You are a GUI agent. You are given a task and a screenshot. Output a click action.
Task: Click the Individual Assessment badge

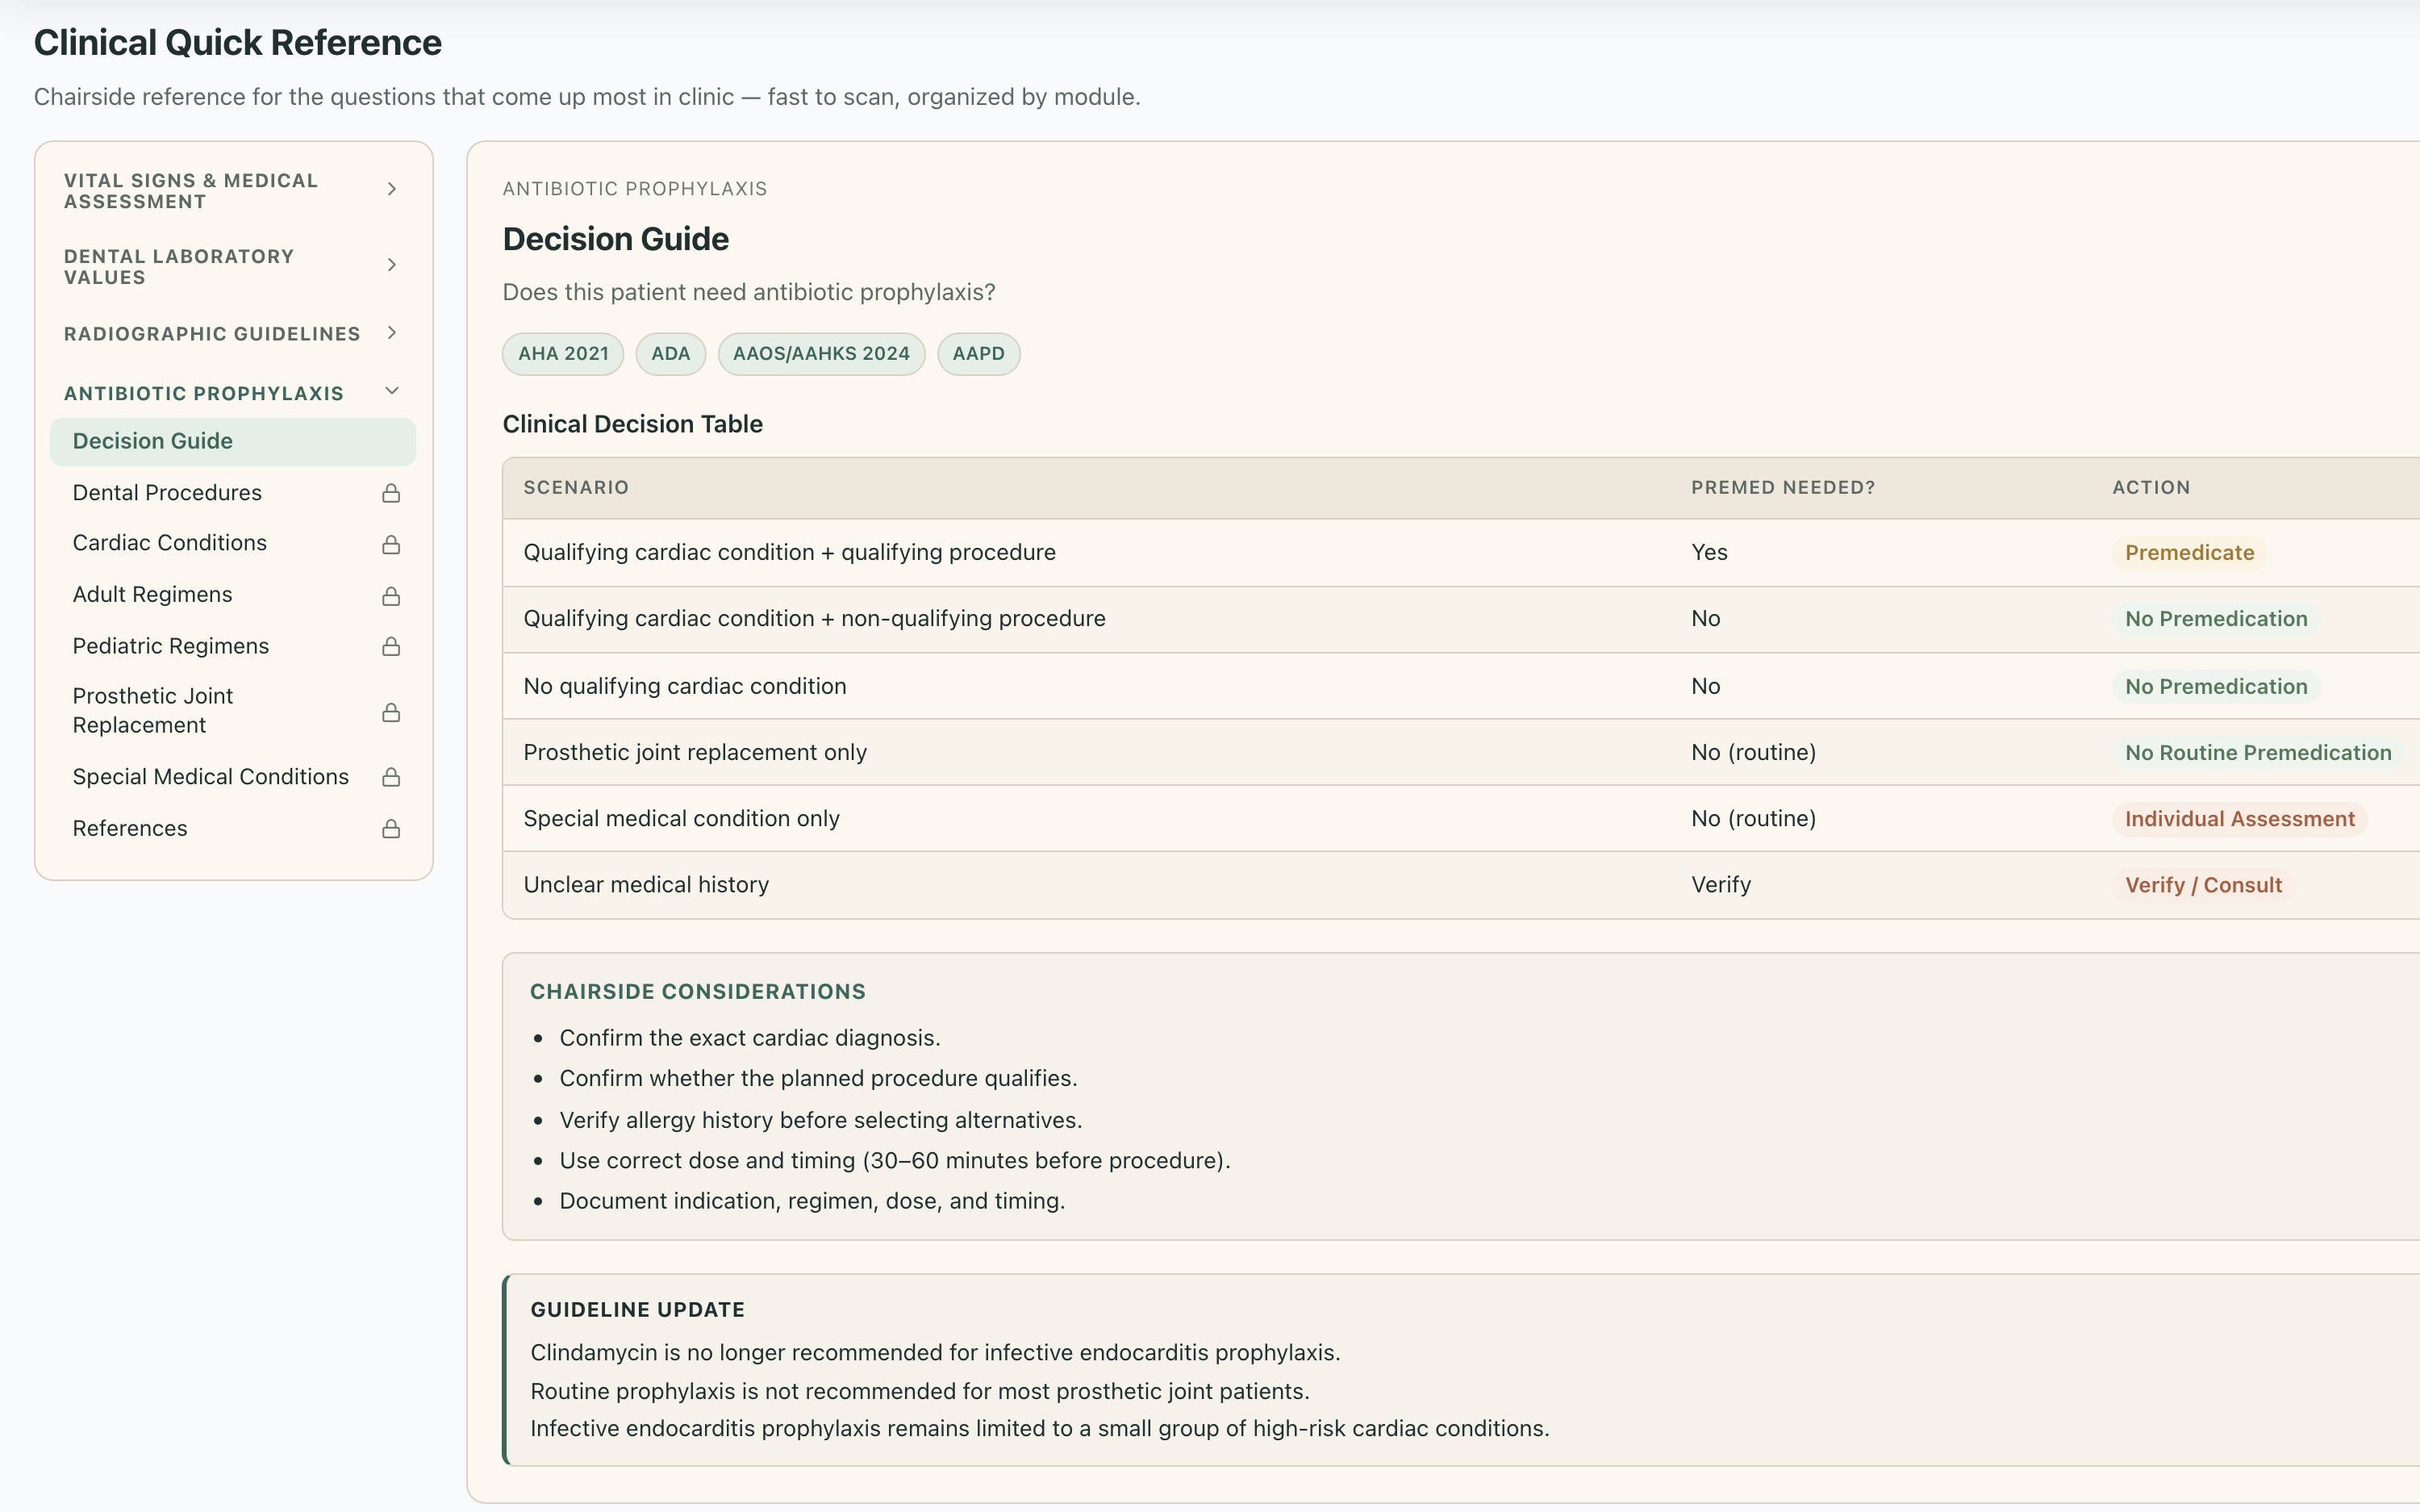coord(2239,819)
